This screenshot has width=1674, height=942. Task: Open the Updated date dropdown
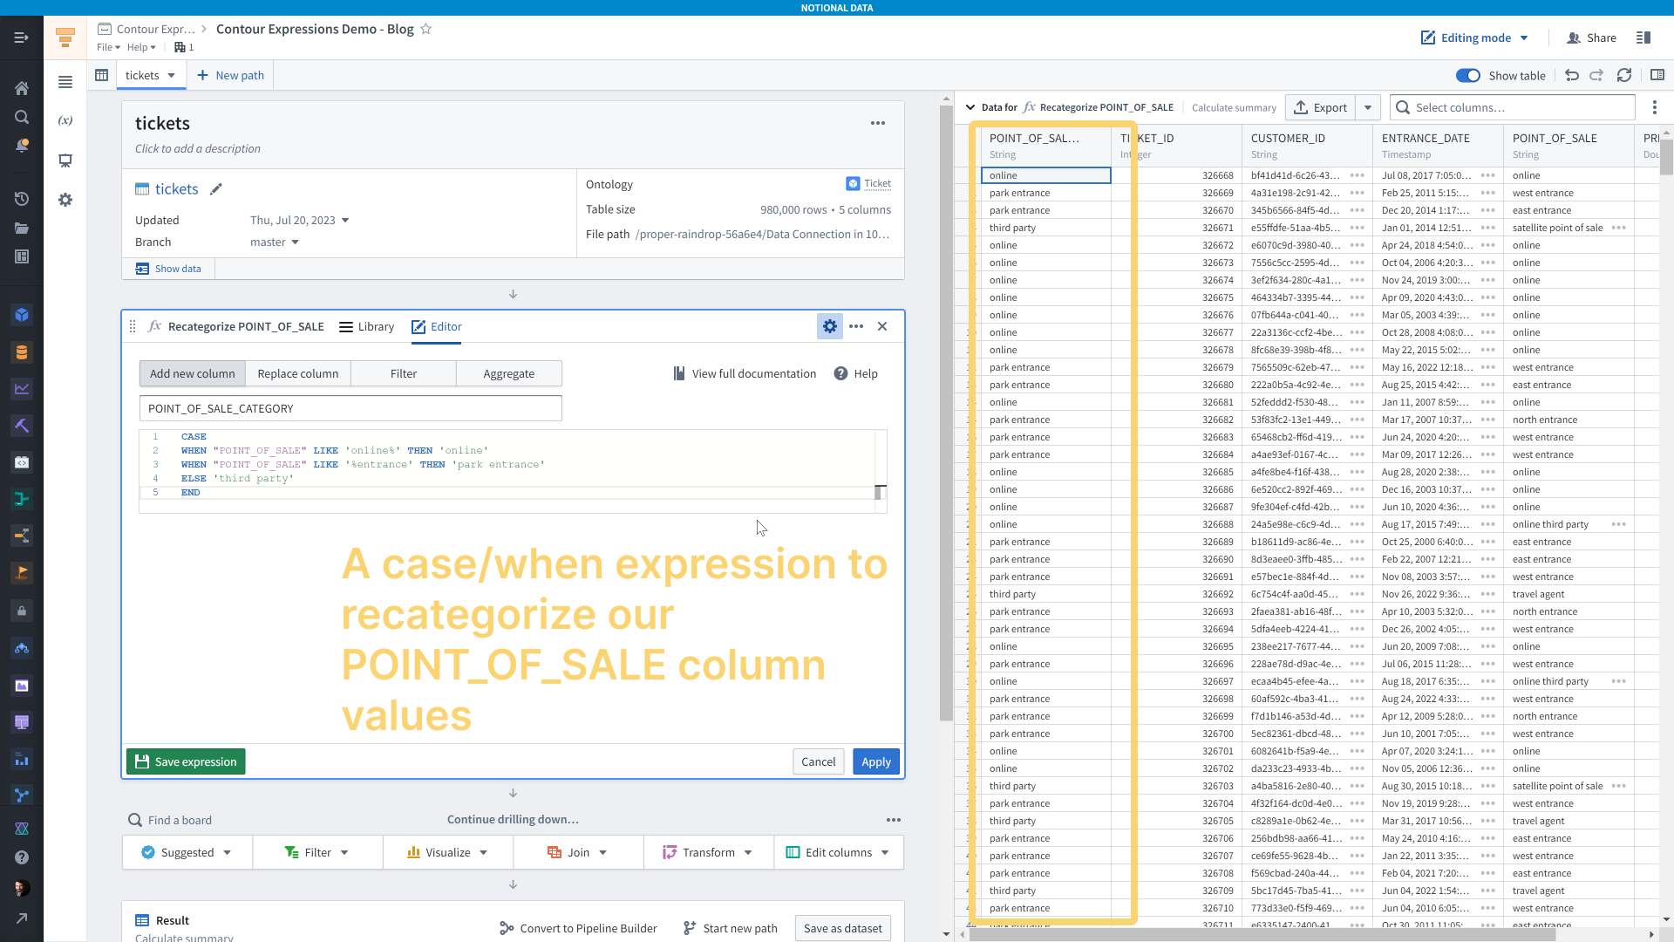[x=345, y=221]
